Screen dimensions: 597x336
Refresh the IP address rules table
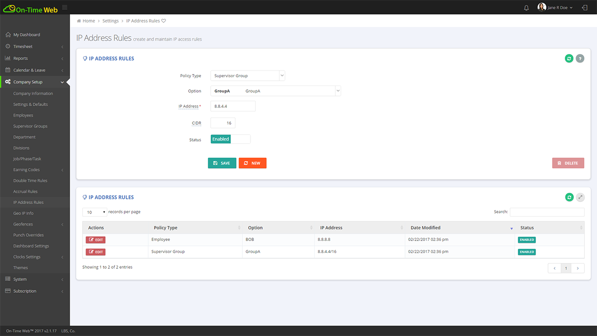click(x=569, y=197)
